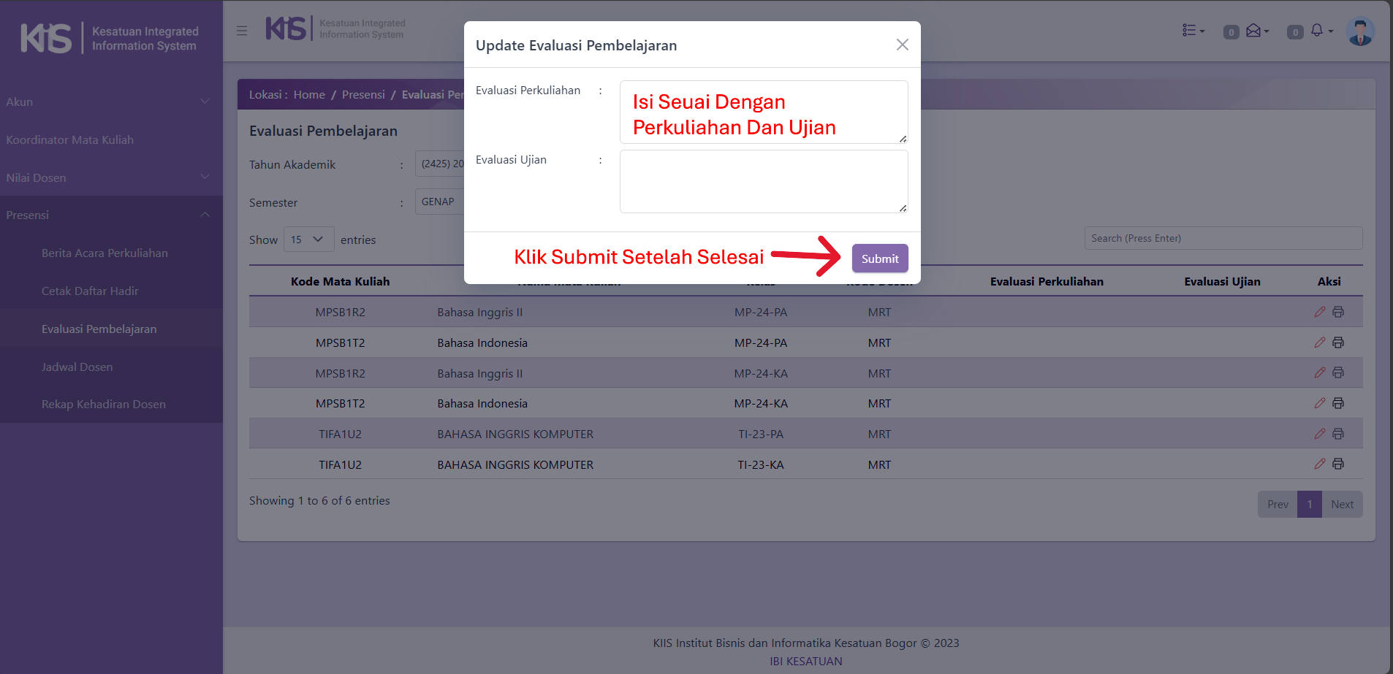Click print icon for TIFA1U2 TI-23-KA row
Viewport: 1393px width, 674px height.
tap(1338, 464)
